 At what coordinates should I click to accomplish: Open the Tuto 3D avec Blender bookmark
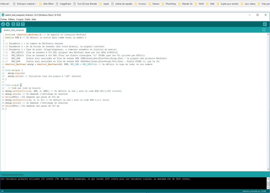85,4
